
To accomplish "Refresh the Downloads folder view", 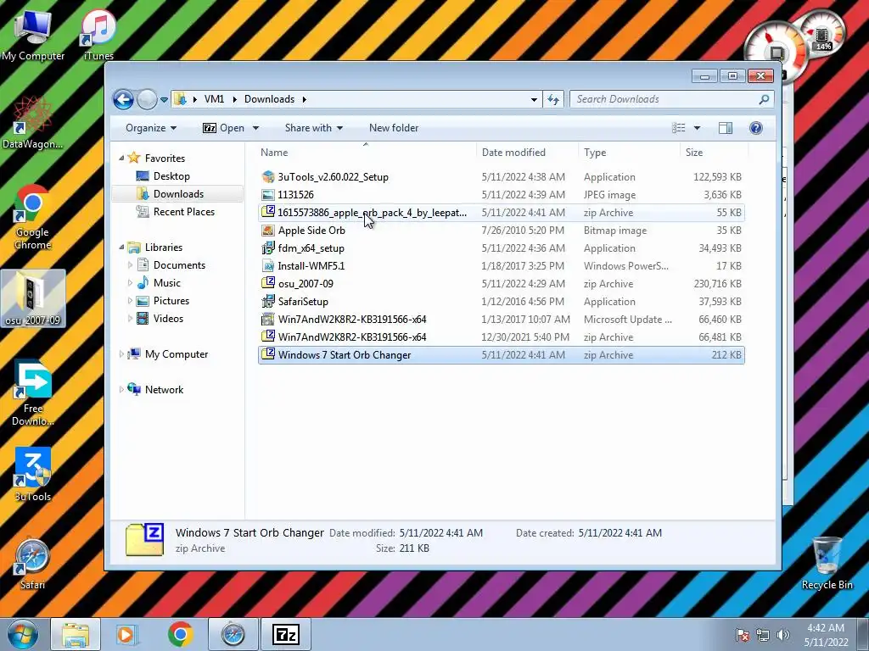I will click(x=553, y=100).
